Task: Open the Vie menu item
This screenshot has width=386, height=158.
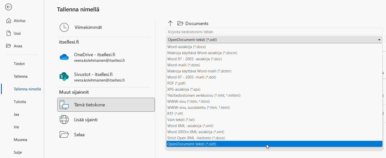Action: (x=17, y=127)
